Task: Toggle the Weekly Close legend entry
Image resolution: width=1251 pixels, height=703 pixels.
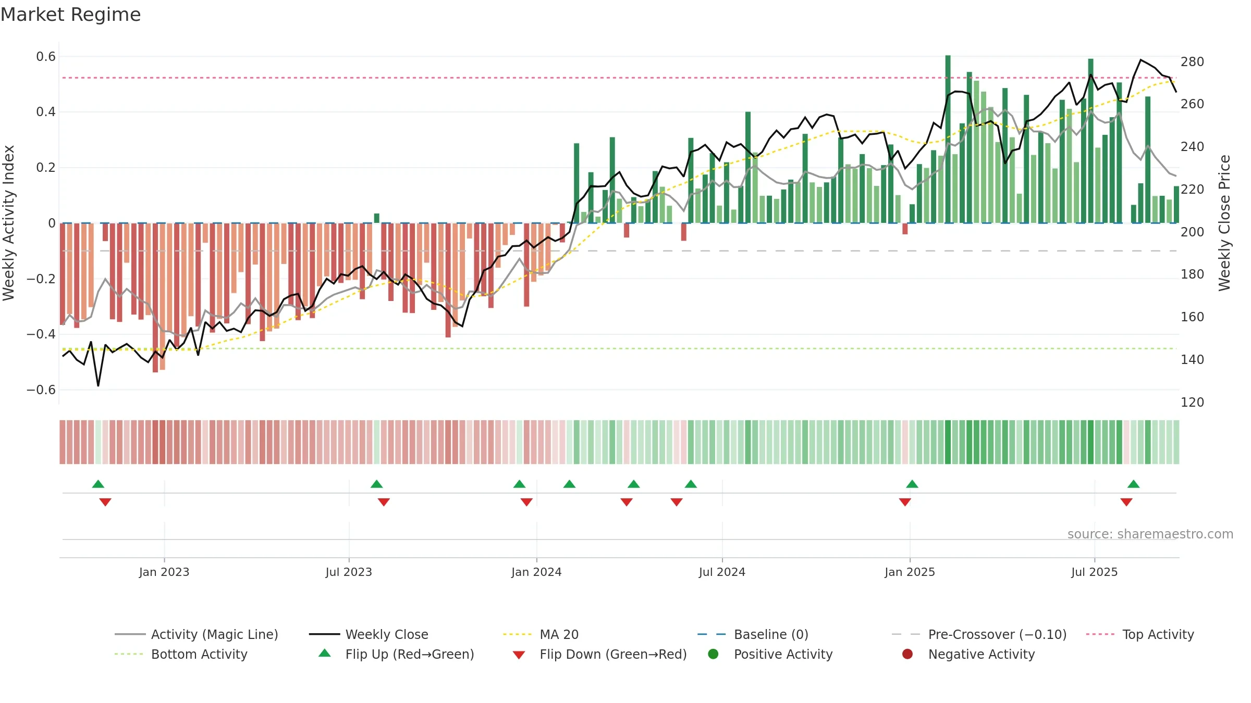Action: click(369, 634)
